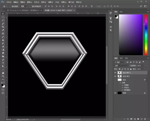Click the delete layer trash icon
Viewport: 150px width, 121px height.
coord(145,119)
